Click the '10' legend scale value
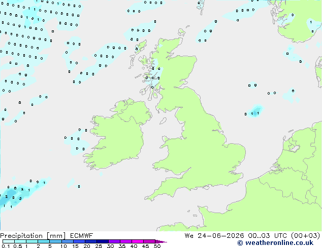The width and height of the screenshot is (322, 248). (63, 246)
